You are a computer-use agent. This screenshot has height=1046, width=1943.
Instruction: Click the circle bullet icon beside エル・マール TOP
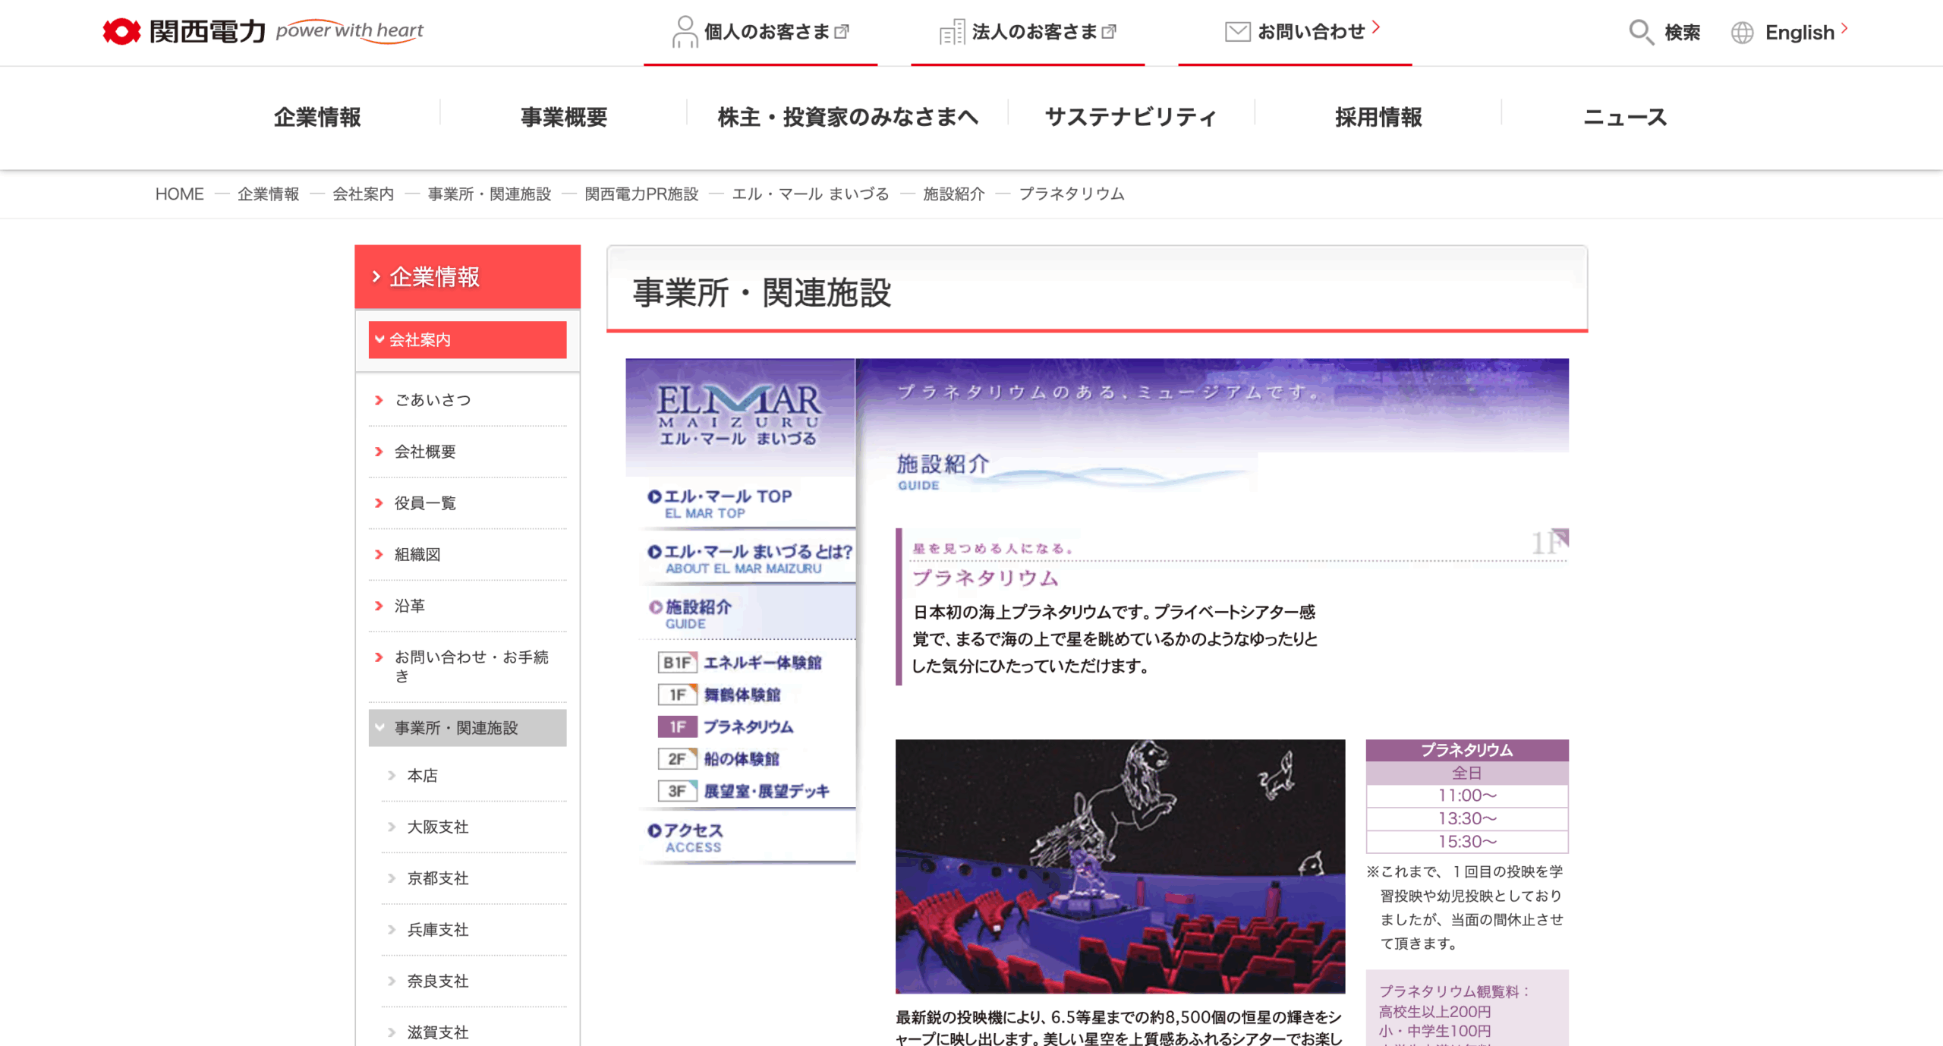pyautogui.click(x=654, y=496)
